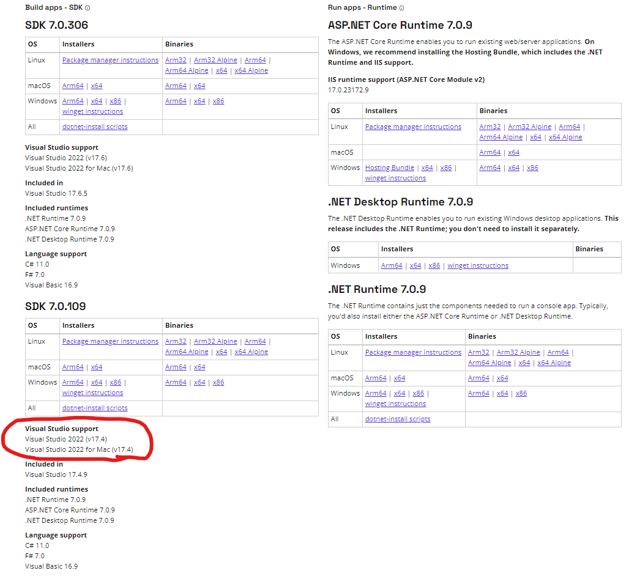Download ASP.NET Core Runtime Windows x64 installer
Viewport: 629px width, 576px height.
(427, 168)
